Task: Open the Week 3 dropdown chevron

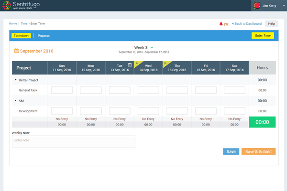Action: click(152, 47)
